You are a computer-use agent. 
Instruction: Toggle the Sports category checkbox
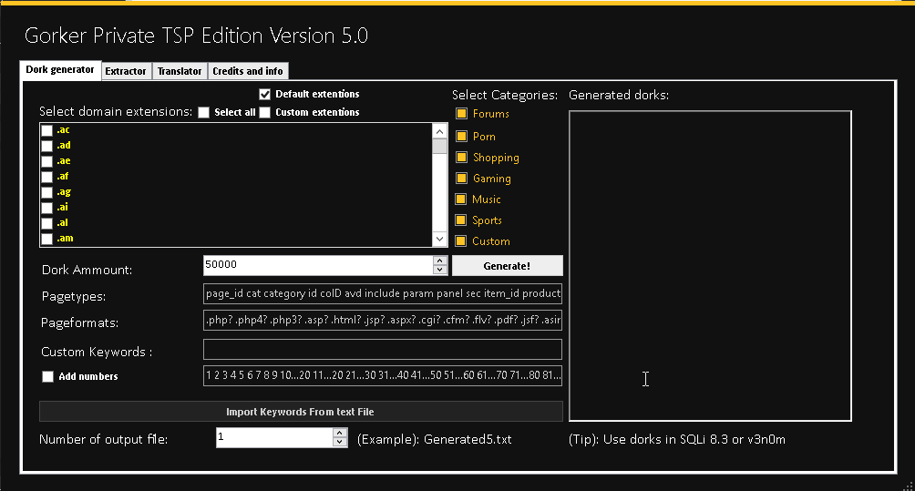click(x=461, y=220)
